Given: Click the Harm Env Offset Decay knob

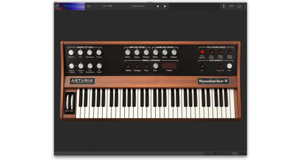Looking at the screenshot, I should (165, 52).
